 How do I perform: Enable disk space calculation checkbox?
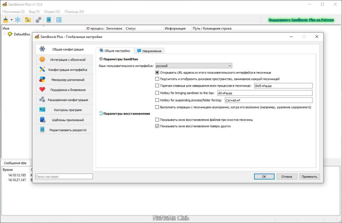tap(157, 79)
